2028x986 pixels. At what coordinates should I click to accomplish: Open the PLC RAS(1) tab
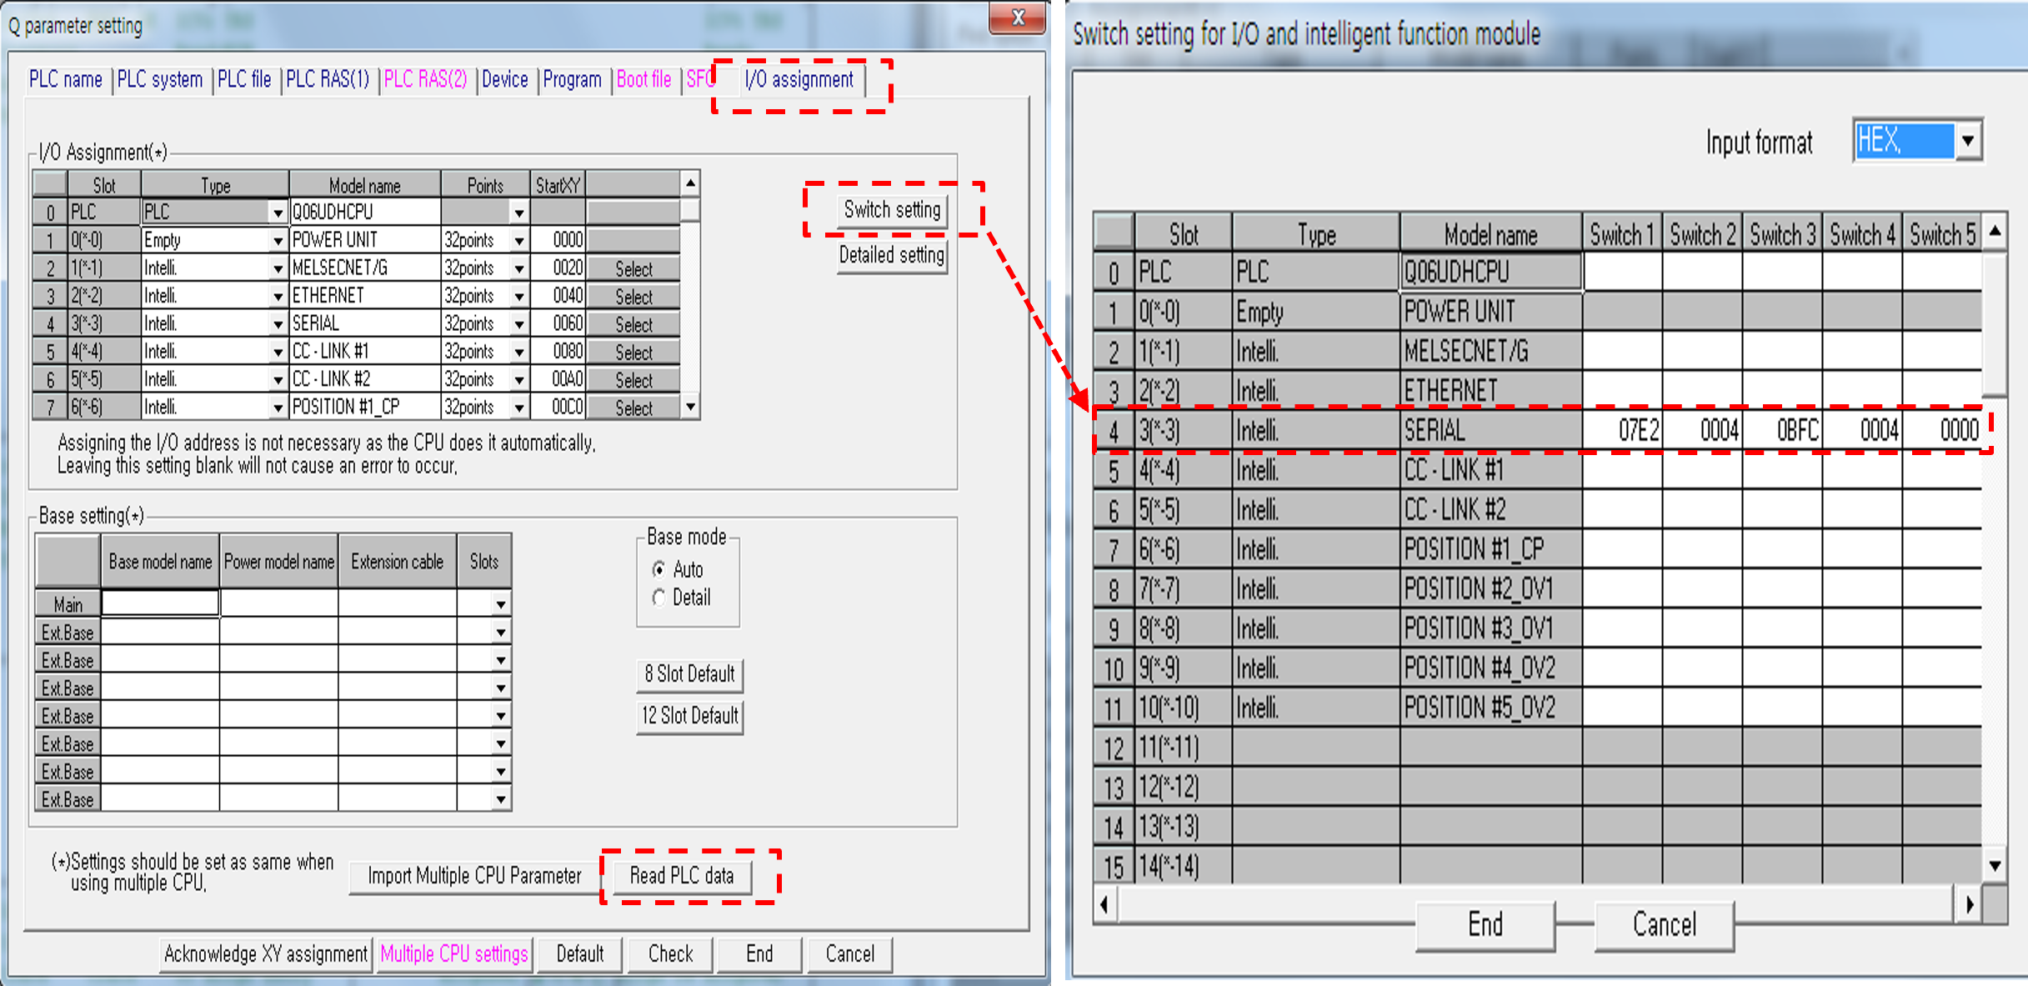pyautogui.click(x=328, y=79)
